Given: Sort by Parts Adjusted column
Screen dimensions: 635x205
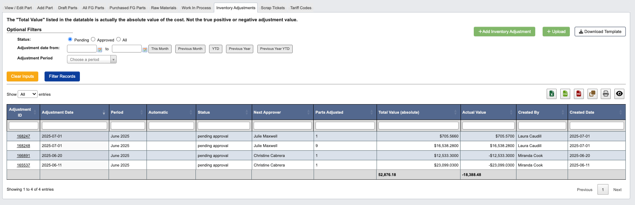Looking at the screenshot, I should pyautogui.click(x=345, y=112).
